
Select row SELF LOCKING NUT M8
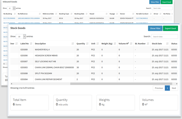pos(94,61)
